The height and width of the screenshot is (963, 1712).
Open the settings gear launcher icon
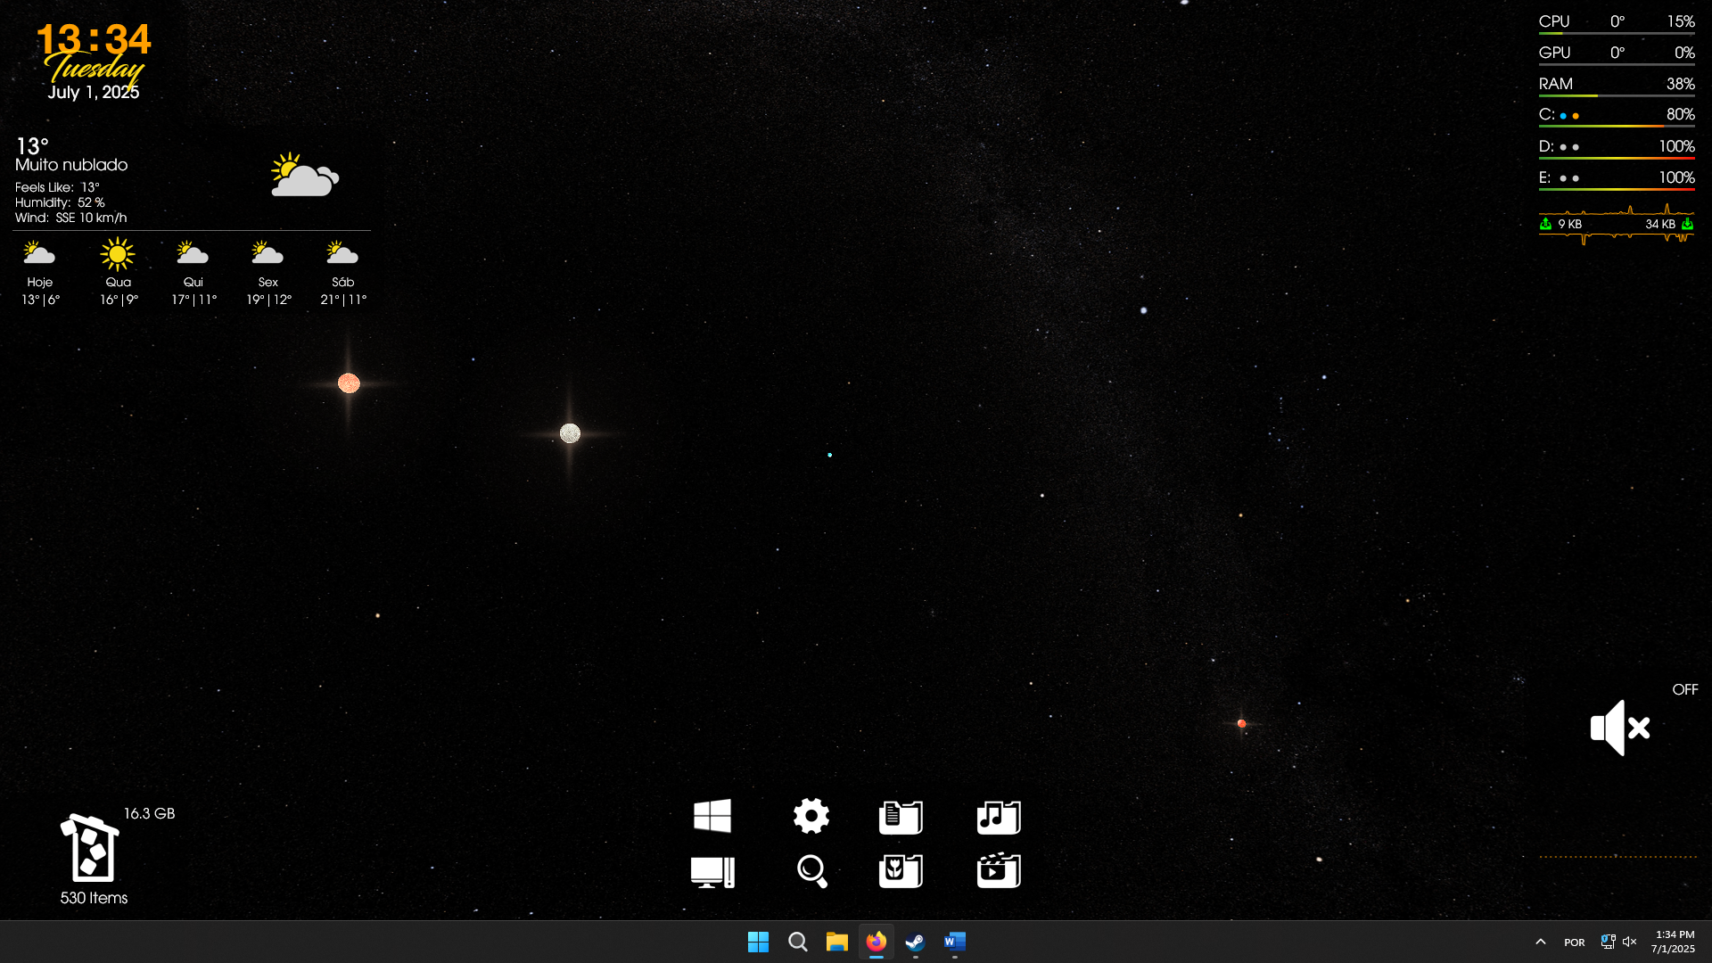811,816
